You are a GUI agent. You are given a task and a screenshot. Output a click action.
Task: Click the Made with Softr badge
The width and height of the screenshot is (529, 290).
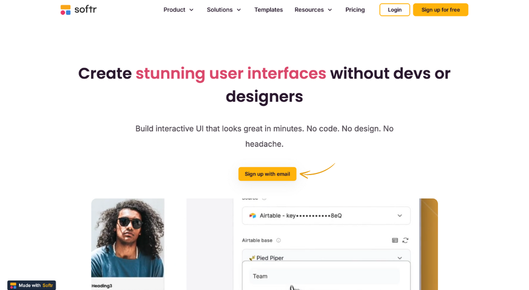click(x=32, y=285)
